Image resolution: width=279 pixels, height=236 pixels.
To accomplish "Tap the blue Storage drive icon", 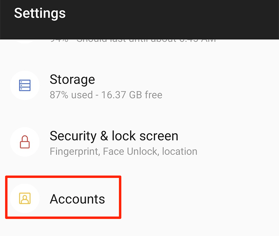I will click(x=25, y=85).
